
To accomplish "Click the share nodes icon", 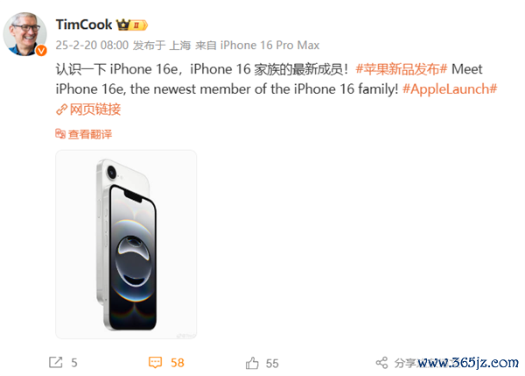I will click(x=381, y=363).
